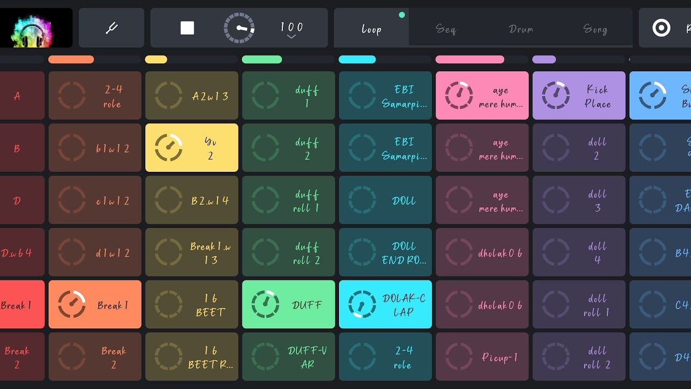Click the circular record icon at top right

(x=661, y=28)
